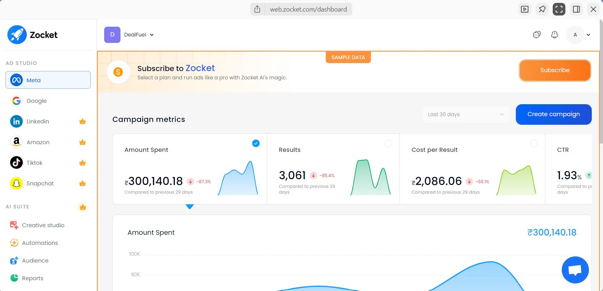Click the Subscribe button
This screenshot has height=291, width=603.
click(555, 70)
